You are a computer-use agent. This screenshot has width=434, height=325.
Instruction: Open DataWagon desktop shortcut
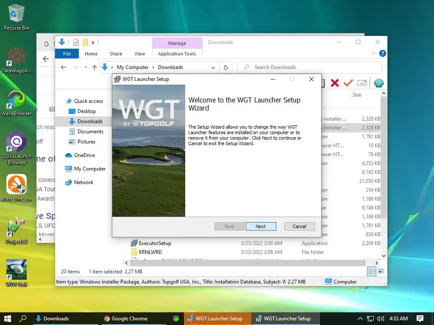(17, 60)
